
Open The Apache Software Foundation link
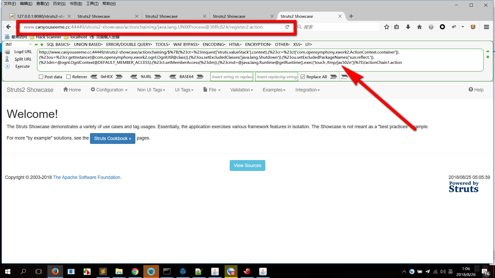click(87, 177)
